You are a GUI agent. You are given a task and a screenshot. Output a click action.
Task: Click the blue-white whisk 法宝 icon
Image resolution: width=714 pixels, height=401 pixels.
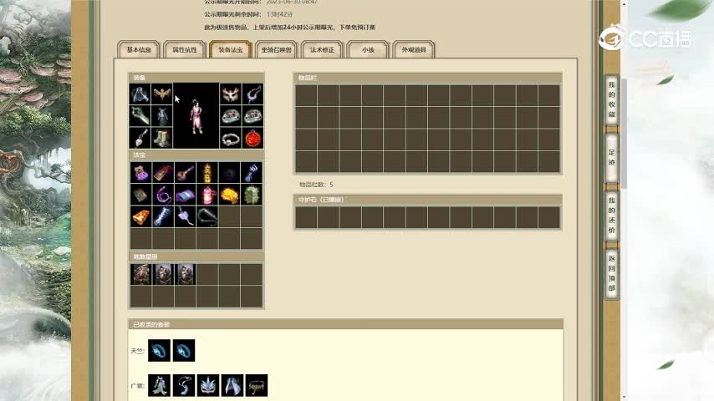coord(252,172)
